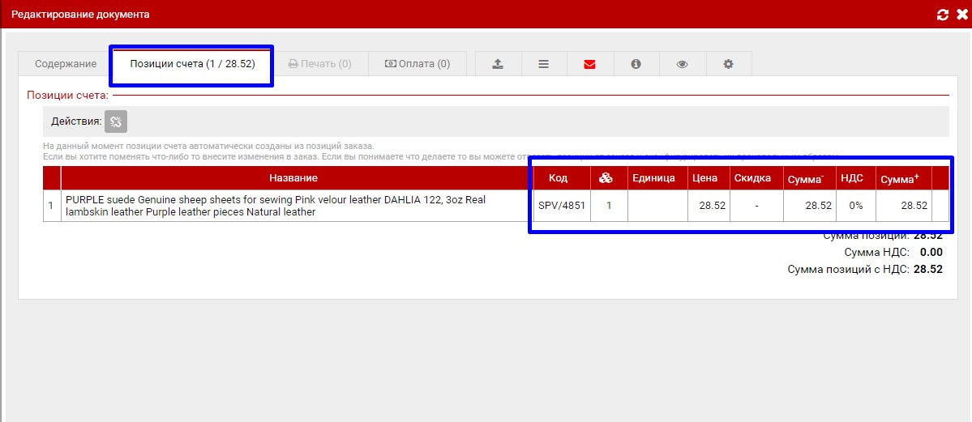Open the info circle tab
Image resolution: width=972 pixels, height=422 pixels.
coord(636,64)
